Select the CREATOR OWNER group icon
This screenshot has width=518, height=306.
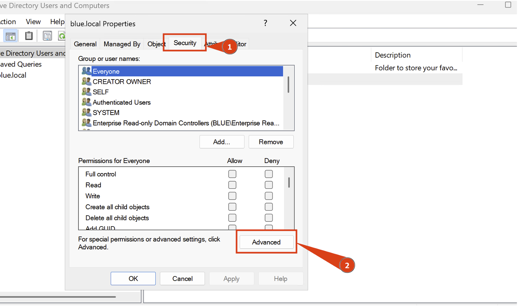pos(86,81)
